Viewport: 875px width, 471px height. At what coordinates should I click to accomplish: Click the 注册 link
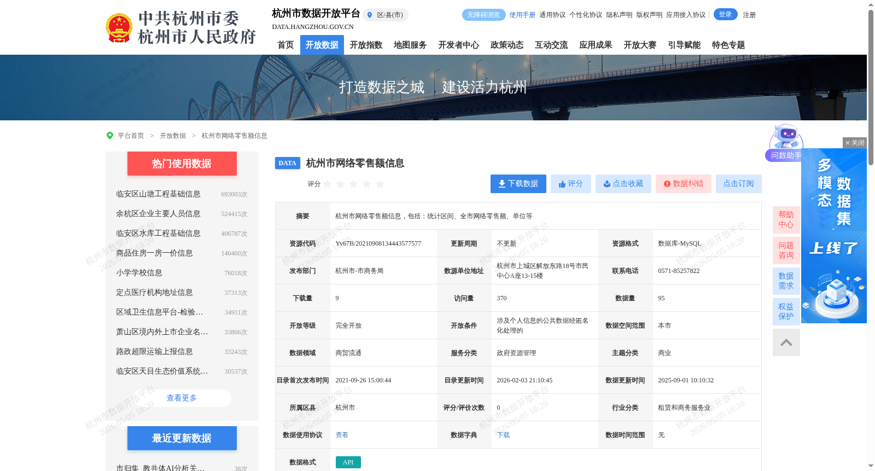pyautogui.click(x=749, y=15)
